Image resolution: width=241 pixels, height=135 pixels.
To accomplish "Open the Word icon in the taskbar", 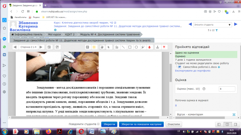I will [92, 132].
